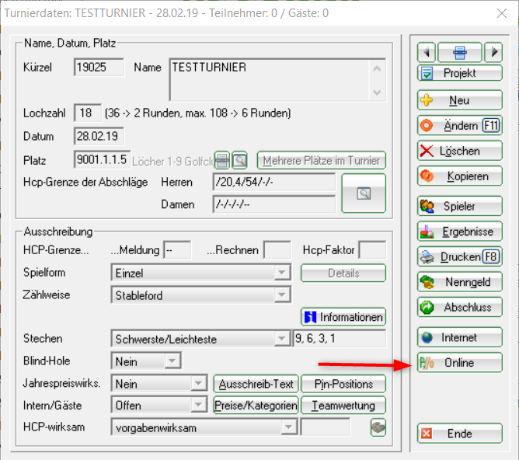Create a new tournament with Neu
The height and width of the screenshot is (460, 519).
[x=460, y=100]
